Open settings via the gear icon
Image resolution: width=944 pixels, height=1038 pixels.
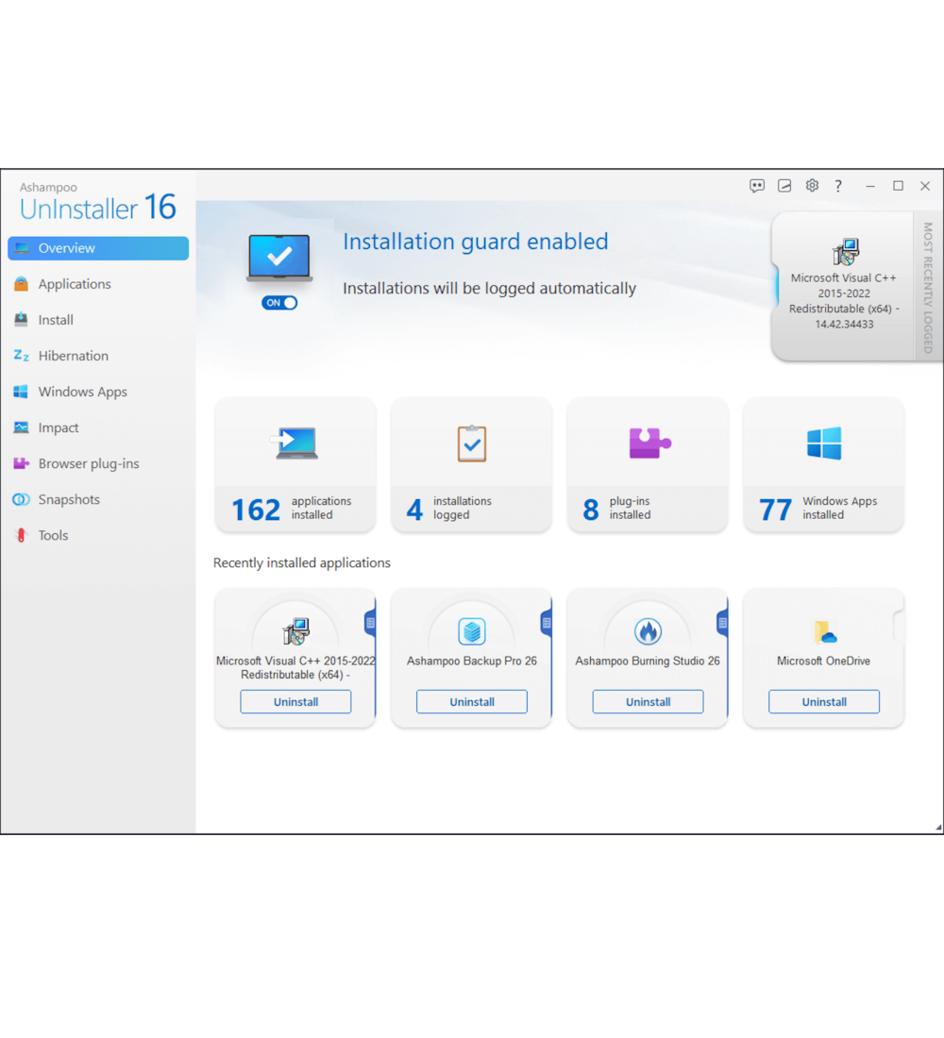(x=812, y=186)
